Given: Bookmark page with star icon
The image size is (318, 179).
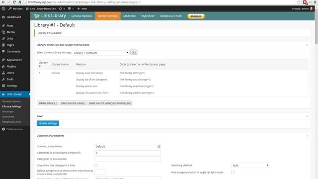Looking at the screenshot, I should click(x=299, y=2).
